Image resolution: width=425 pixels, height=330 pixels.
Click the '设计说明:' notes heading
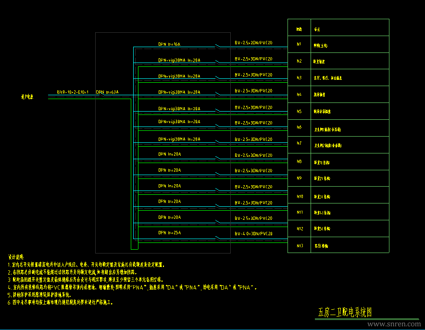[x=16, y=257]
